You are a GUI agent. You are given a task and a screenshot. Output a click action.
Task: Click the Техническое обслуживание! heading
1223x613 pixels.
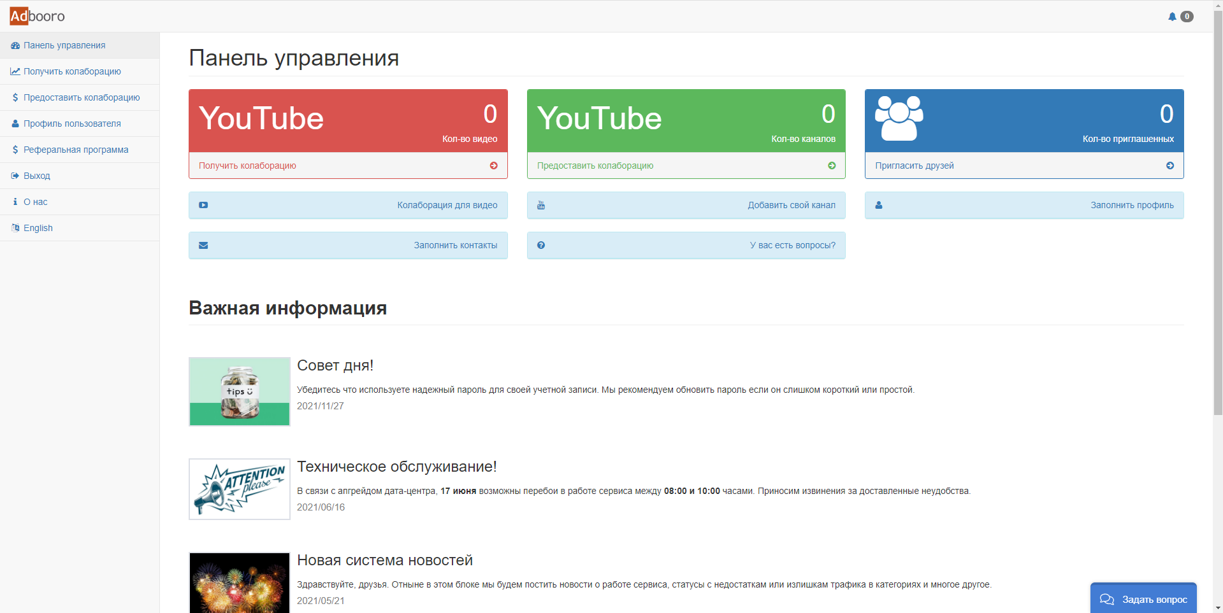(x=397, y=467)
